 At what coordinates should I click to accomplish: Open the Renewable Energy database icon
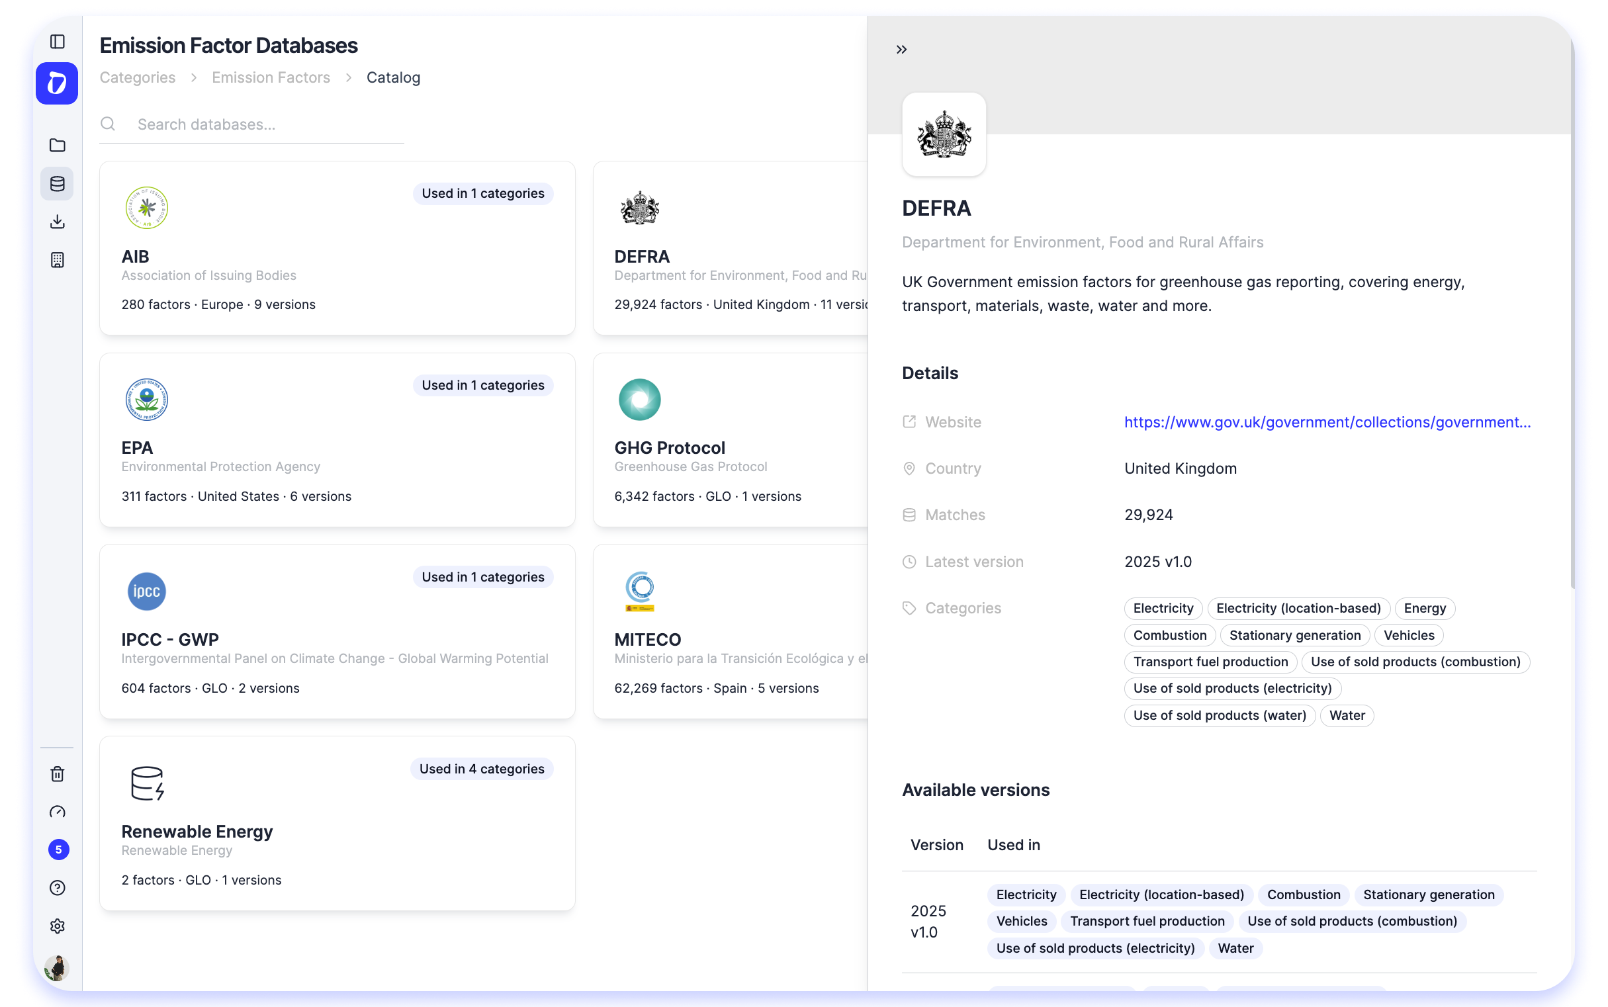(x=147, y=783)
